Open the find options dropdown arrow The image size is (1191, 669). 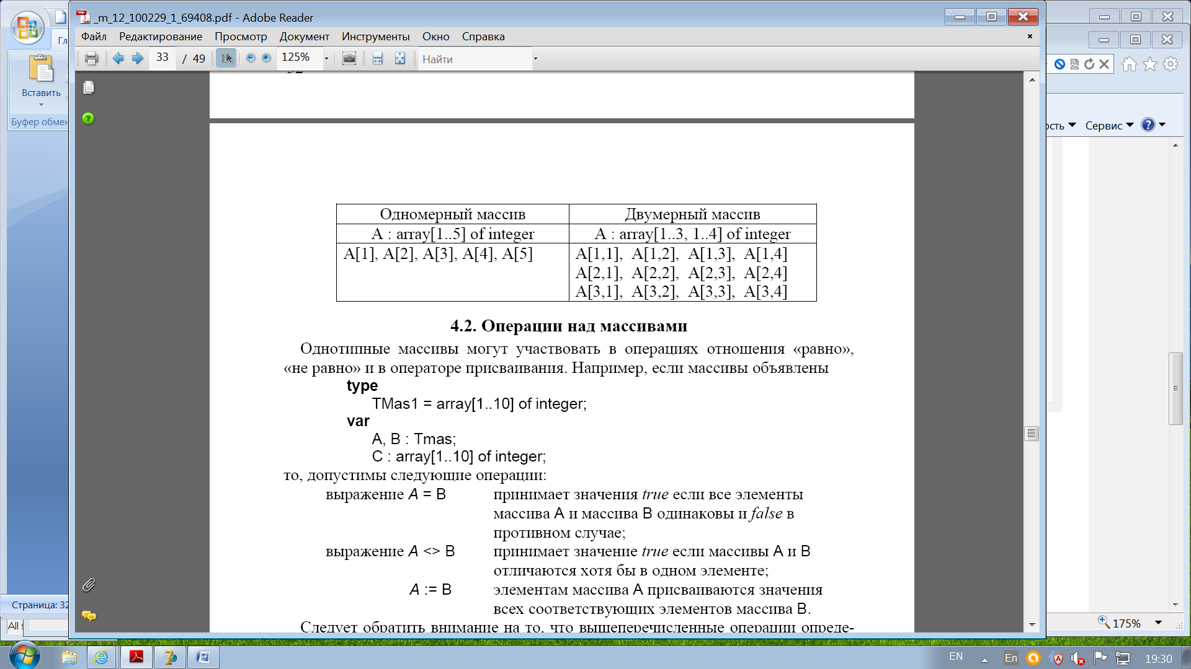pyautogui.click(x=535, y=59)
